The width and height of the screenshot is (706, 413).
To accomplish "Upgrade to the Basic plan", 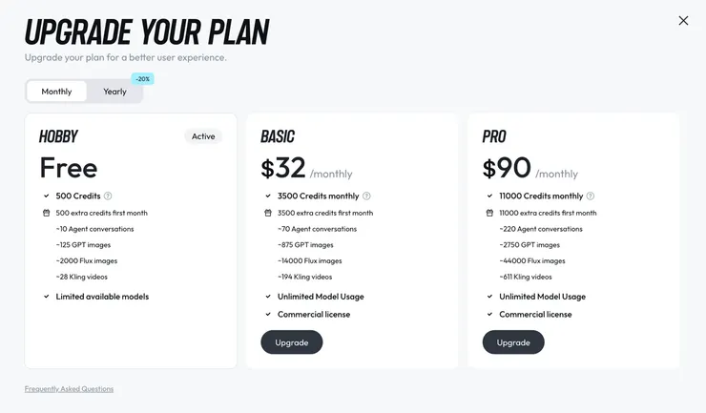I will (x=292, y=342).
